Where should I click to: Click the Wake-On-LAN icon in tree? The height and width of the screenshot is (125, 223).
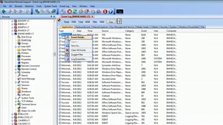point(19,111)
